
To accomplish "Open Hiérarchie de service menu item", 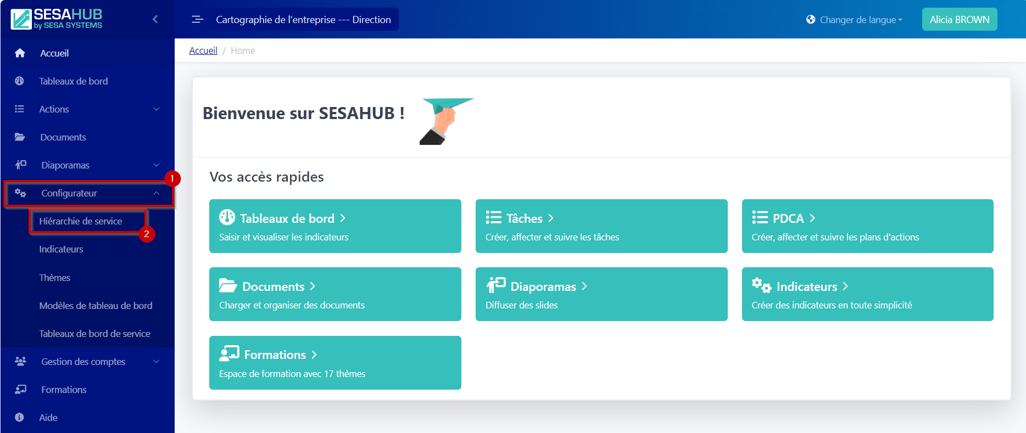I will point(81,221).
